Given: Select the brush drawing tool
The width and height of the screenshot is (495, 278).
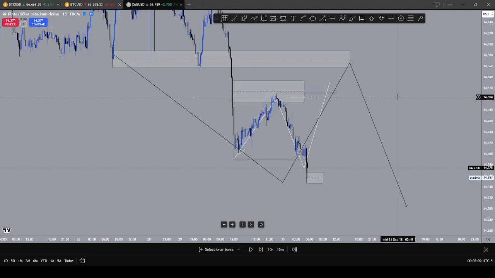Looking at the screenshot, I should tap(352, 18).
